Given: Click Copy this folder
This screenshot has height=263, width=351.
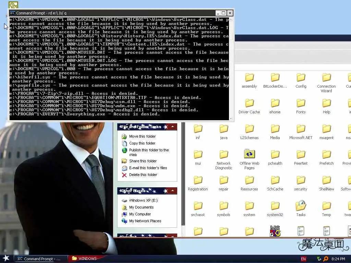Looking at the screenshot, I should pos(142,143).
